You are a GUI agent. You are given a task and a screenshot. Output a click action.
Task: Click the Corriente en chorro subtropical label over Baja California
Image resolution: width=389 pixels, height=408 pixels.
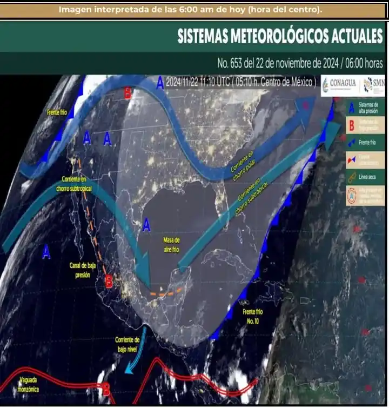(x=74, y=184)
